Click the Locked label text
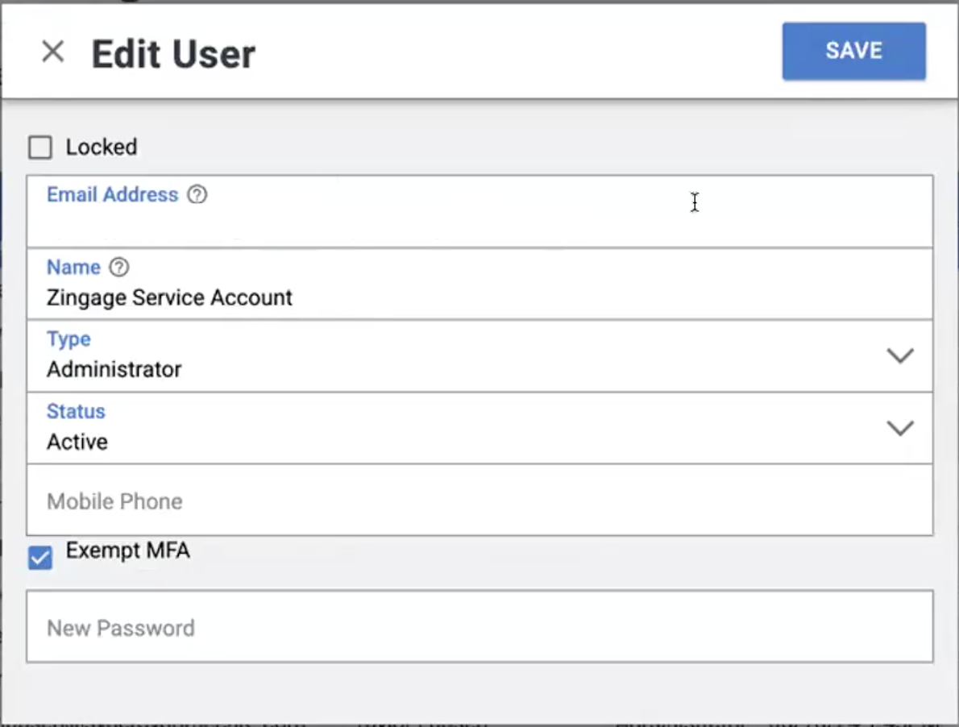Screen dimensions: 959x727 102,147
